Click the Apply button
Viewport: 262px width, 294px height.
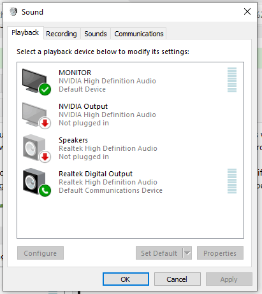[229, 279]
